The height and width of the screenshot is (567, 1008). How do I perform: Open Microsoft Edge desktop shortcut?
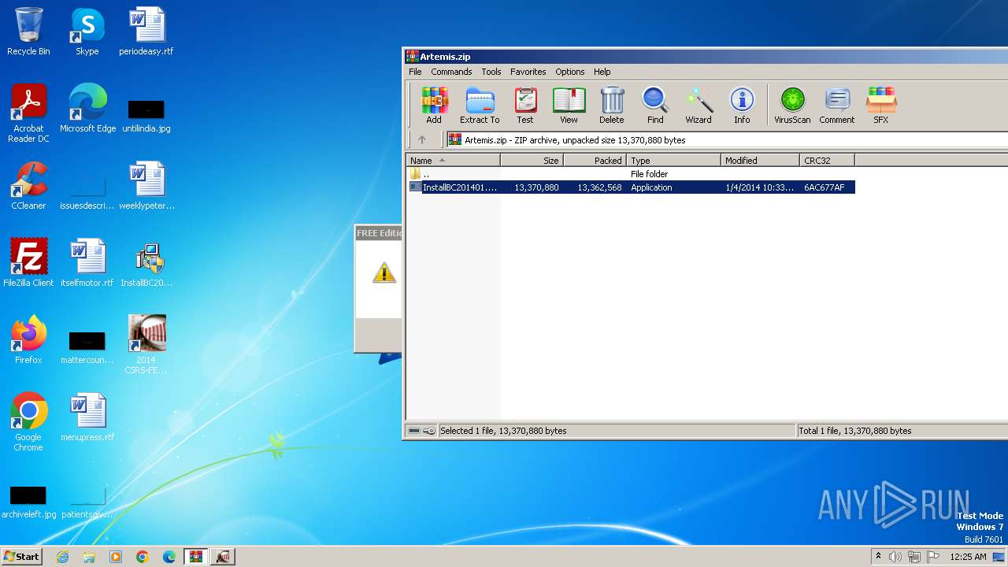[87, 109]
